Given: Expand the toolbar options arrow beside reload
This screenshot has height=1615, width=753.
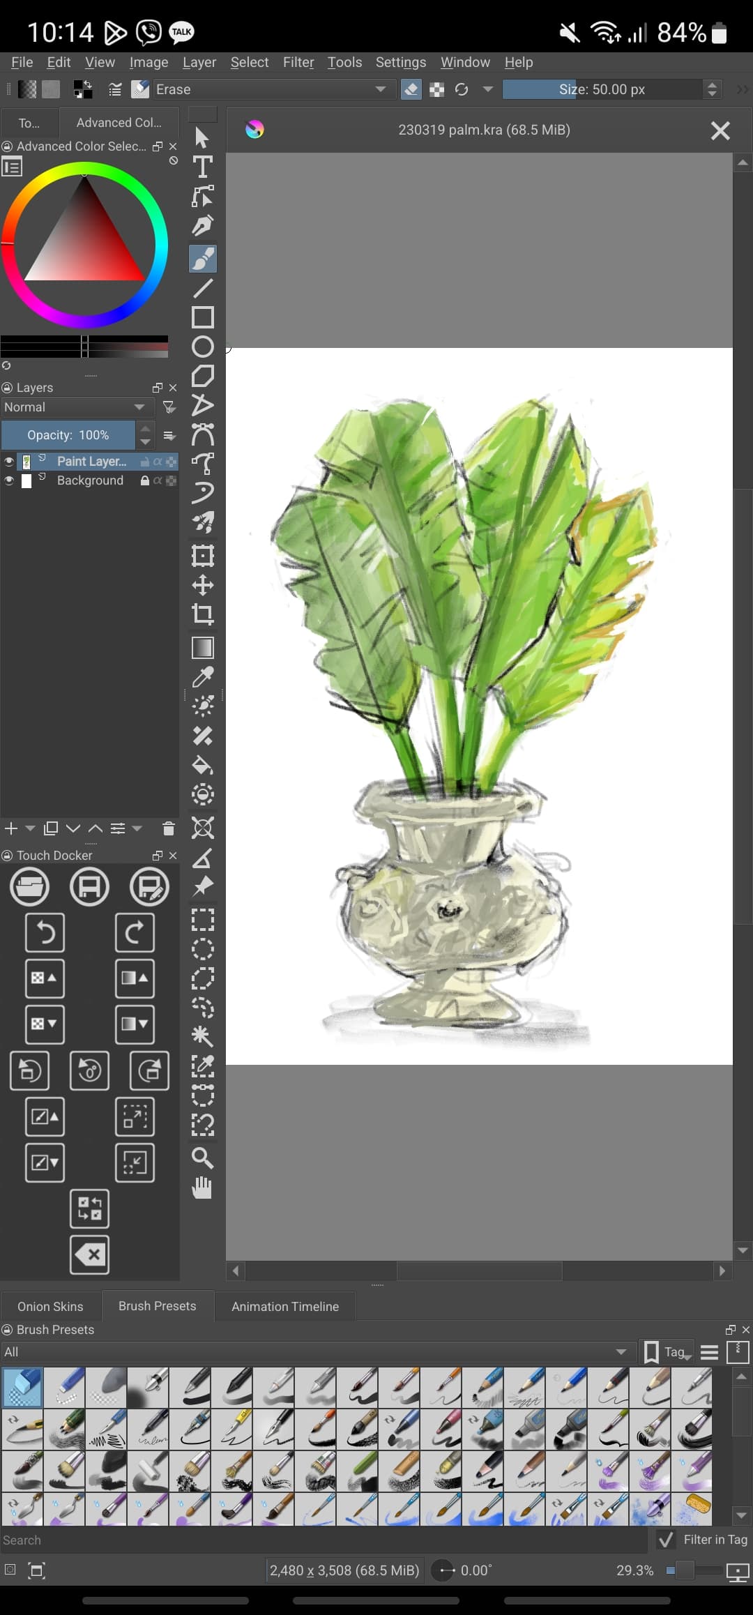Looking at the screenshot, I should [488, 89].
